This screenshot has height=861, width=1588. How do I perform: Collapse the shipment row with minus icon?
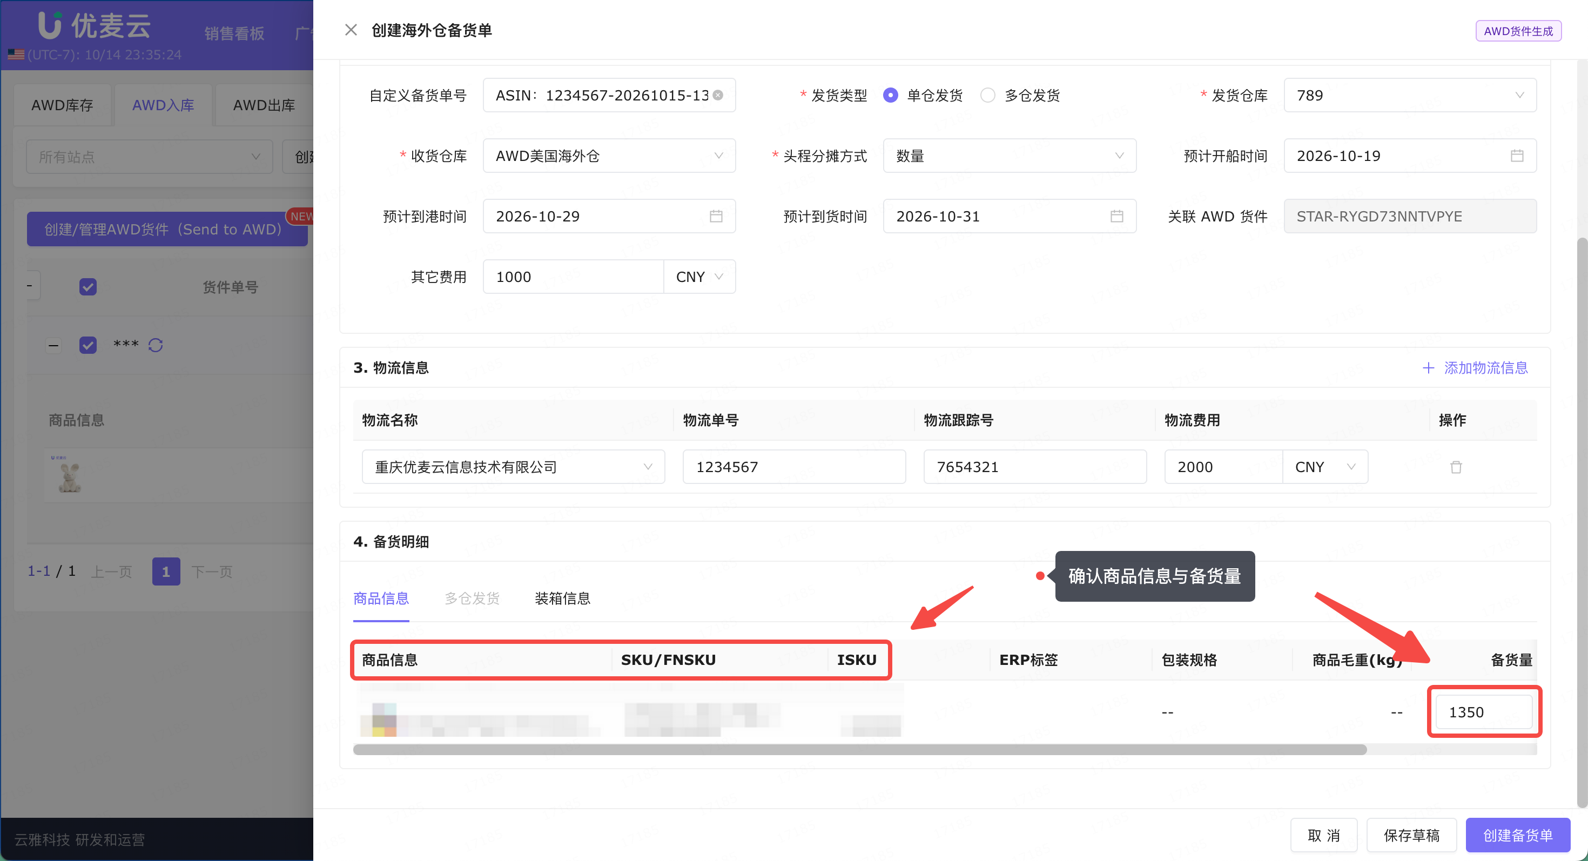click(53, 345)
